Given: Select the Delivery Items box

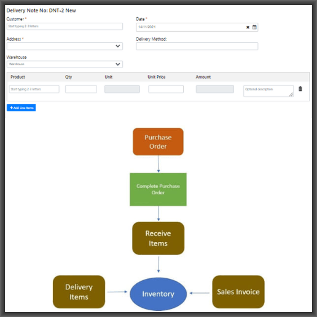Looking at the screenshot, I should point(79,292).
